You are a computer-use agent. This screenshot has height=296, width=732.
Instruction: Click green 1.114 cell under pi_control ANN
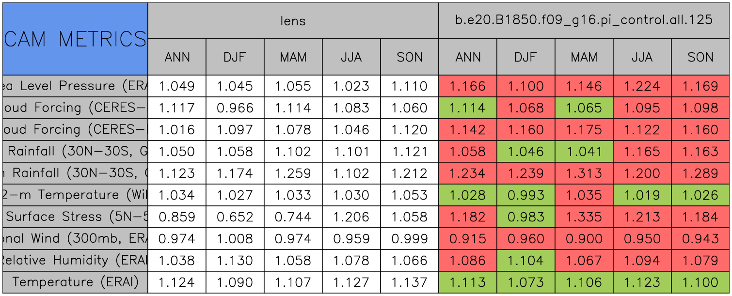[x=468, y=108]
